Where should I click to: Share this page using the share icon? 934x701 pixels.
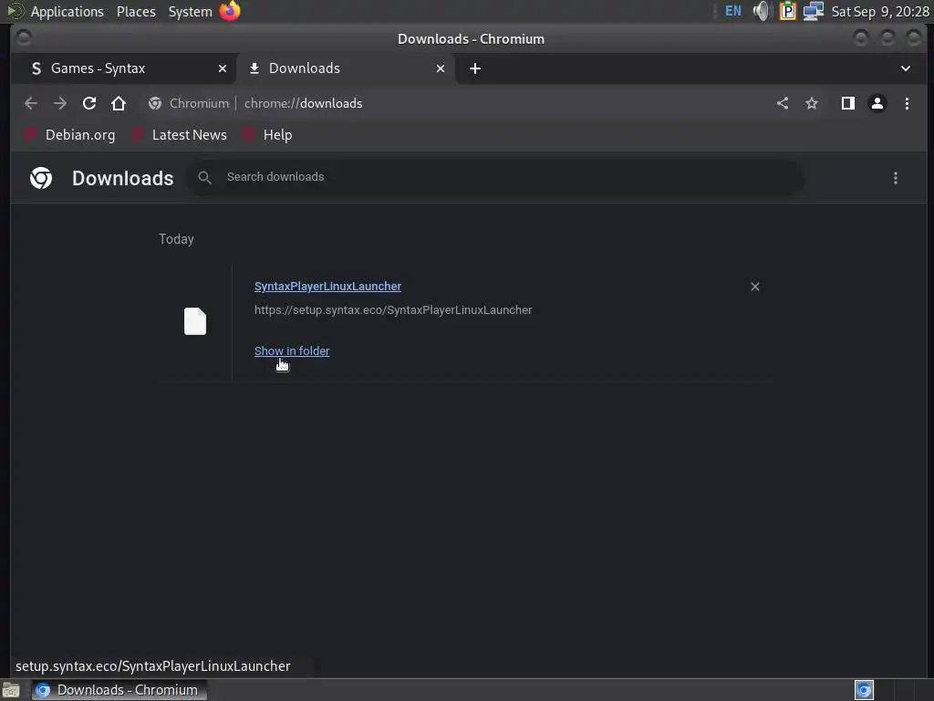[783, 103]
